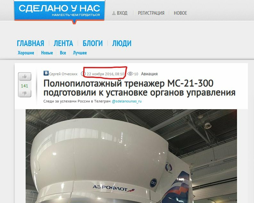Select the Лучшее filter
254x203 pixels.
(80, 53)
